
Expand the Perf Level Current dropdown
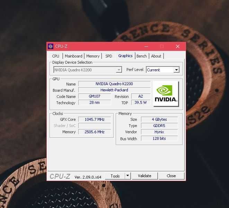(163, 70)
